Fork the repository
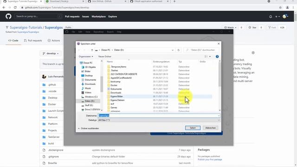 (x=272, y=28)
